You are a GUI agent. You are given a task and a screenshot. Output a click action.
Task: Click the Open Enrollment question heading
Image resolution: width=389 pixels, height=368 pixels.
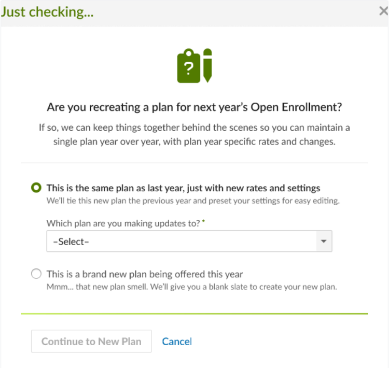pyautogui.click(x=195, y=107)
